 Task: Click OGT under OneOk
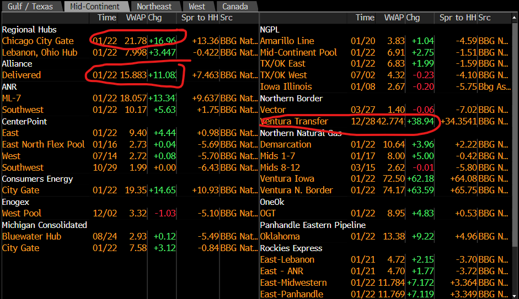click(x=386, y=214)
